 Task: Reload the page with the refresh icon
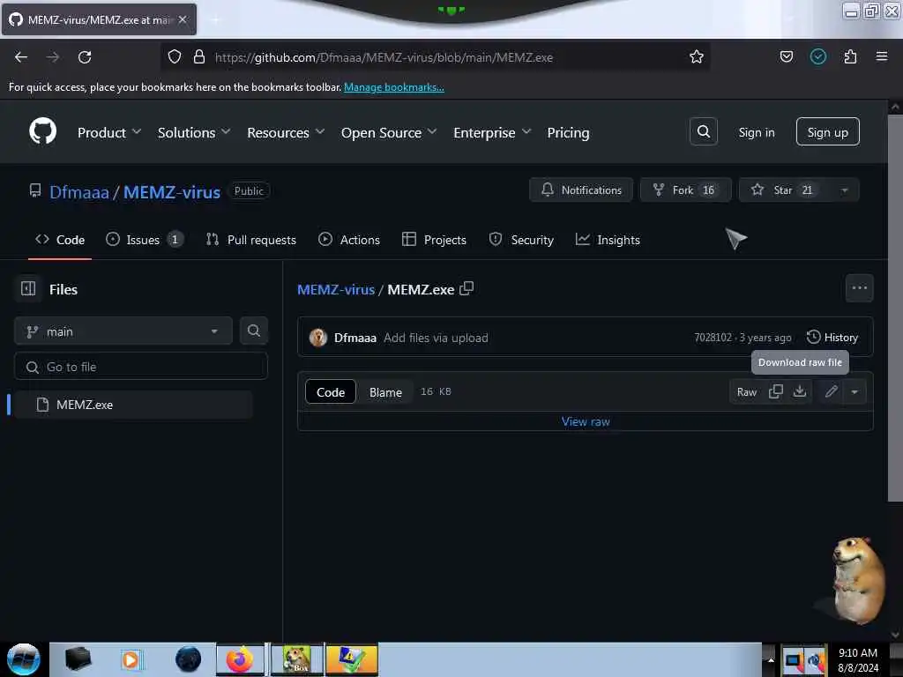pyautogui.click(x=85, y=57)
